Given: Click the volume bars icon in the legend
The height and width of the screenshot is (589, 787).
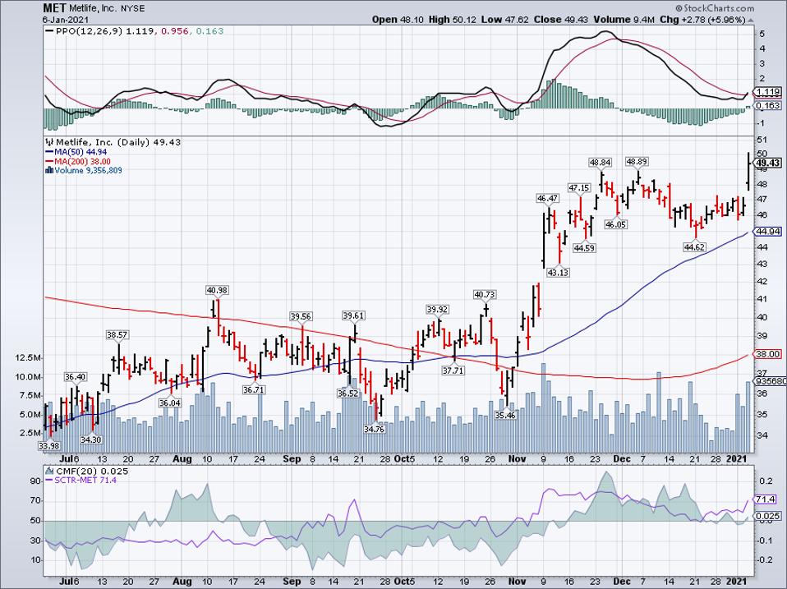Looking at the screenshot, I should (49, 171).
